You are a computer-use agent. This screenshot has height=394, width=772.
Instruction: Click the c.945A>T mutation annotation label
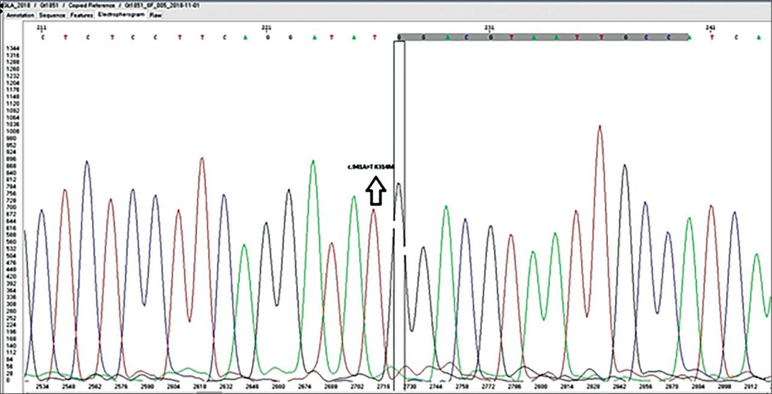tap(370, 167)
